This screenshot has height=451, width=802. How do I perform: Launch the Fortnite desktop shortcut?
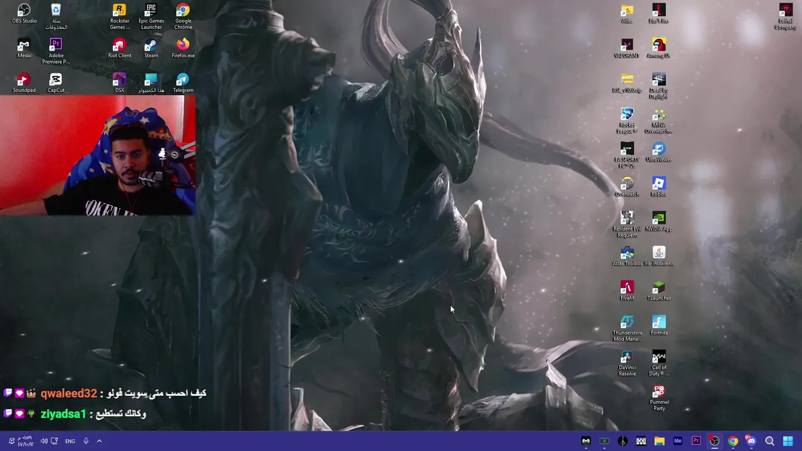[x=659, y=325]
